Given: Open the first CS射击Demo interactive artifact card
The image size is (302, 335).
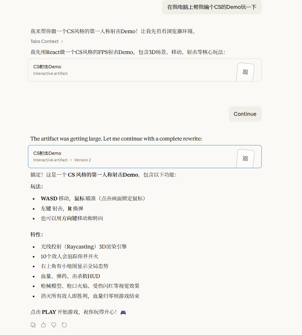Looking at the screenshot, I should pos(145,70).
